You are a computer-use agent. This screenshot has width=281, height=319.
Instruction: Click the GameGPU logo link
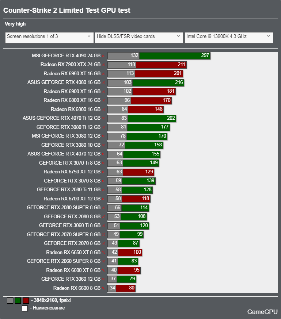[262, 312]
